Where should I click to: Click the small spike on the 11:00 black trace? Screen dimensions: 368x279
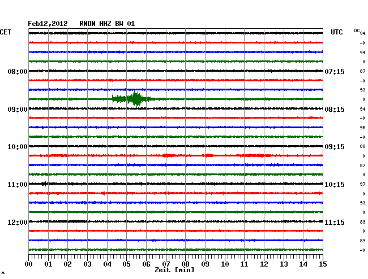pos(44,184)
